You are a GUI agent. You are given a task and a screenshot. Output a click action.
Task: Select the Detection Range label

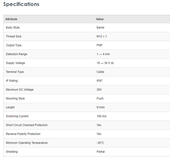tap(16, 54)
